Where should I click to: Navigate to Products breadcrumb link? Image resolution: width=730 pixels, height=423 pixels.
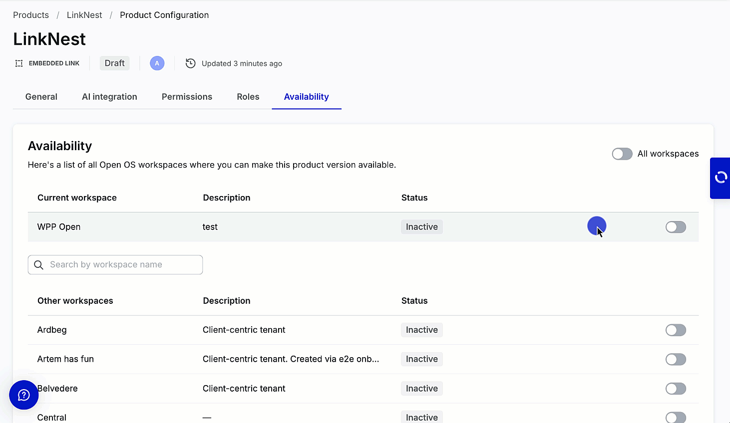tap(31, 15)
